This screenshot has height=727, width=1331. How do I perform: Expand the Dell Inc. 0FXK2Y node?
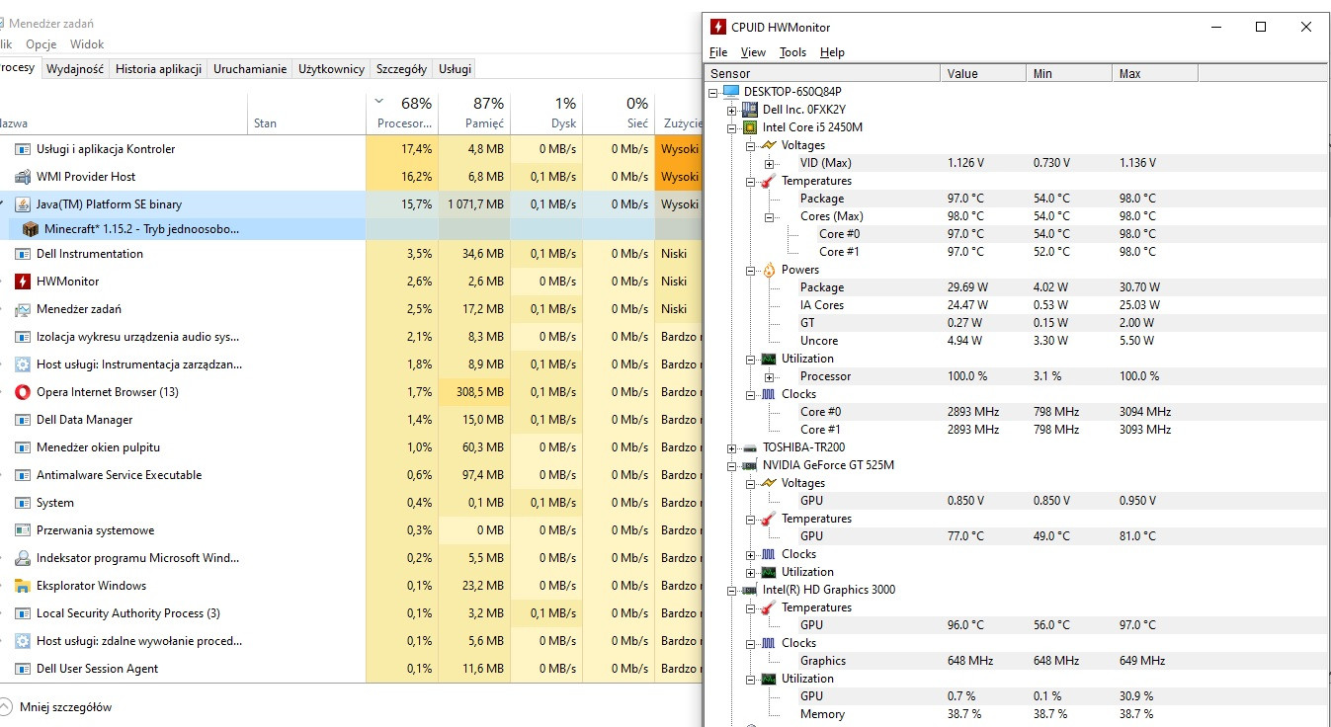click(x=732, y=110)
